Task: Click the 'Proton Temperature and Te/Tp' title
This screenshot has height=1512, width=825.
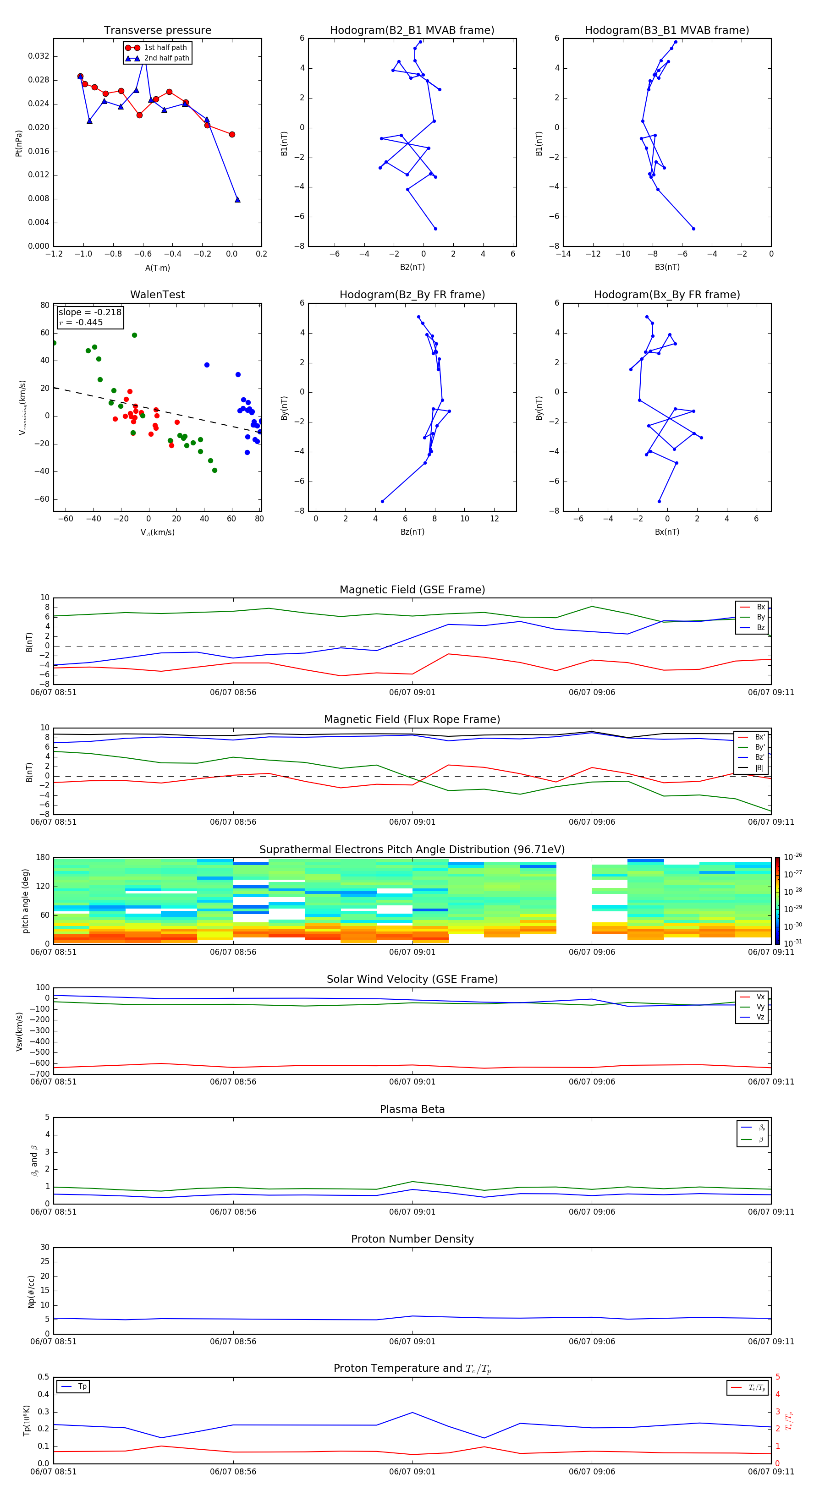Action: [x=412, y=1370]
